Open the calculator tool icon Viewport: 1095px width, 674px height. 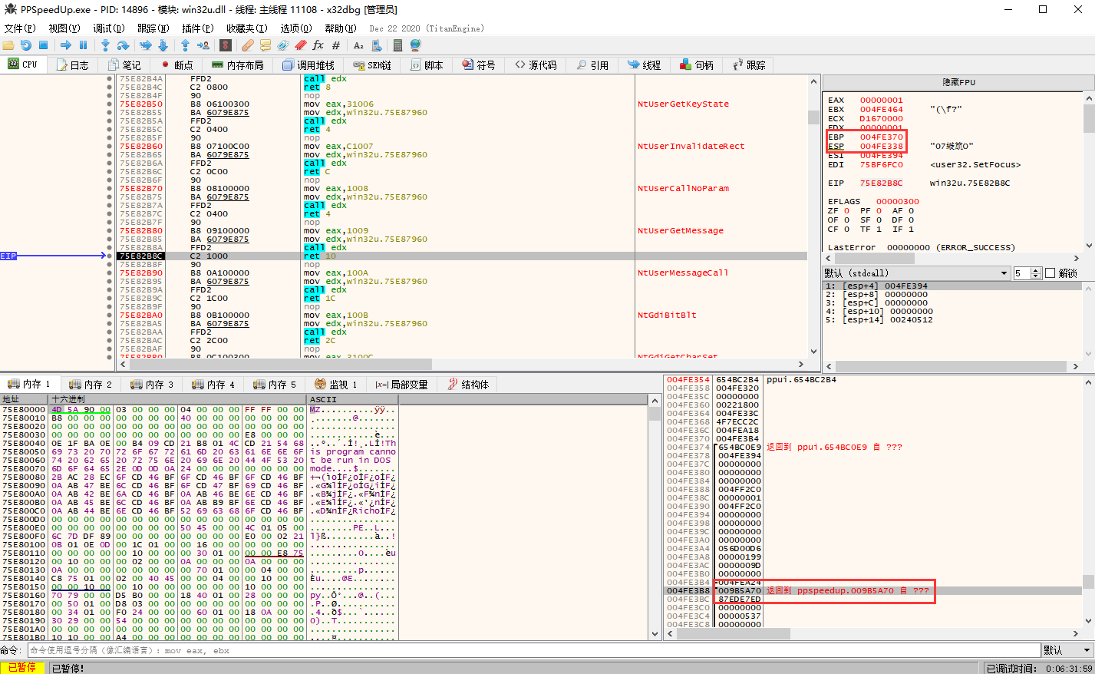point(397,46)
